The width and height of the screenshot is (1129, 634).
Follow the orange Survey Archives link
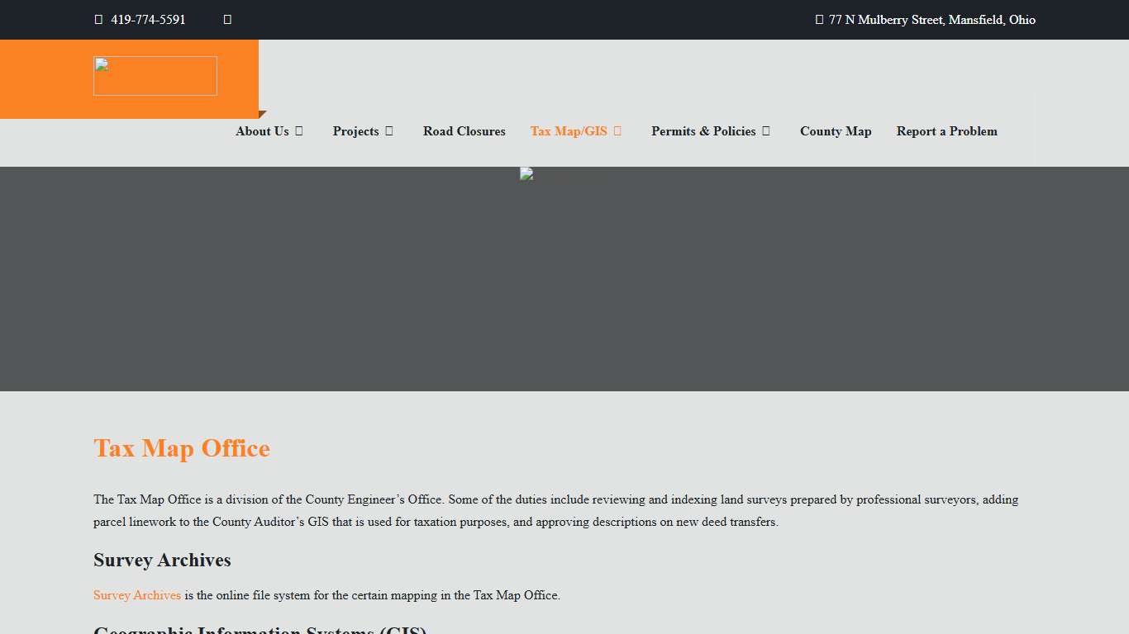point(137,595)
